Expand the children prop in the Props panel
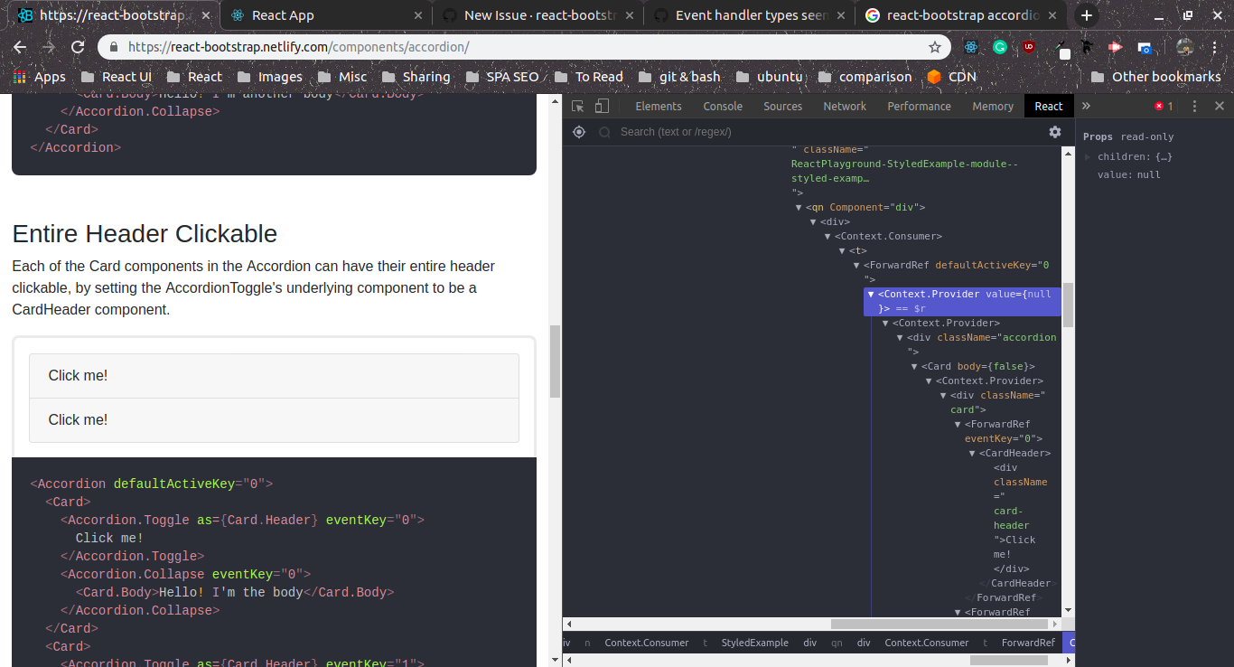 coord(1089,155)
